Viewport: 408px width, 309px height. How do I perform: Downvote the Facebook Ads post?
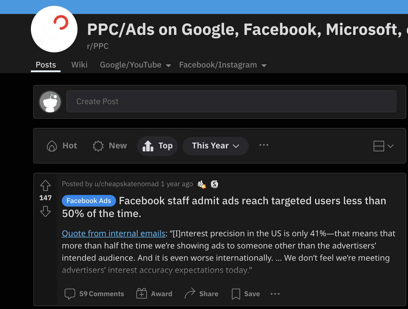45,212
